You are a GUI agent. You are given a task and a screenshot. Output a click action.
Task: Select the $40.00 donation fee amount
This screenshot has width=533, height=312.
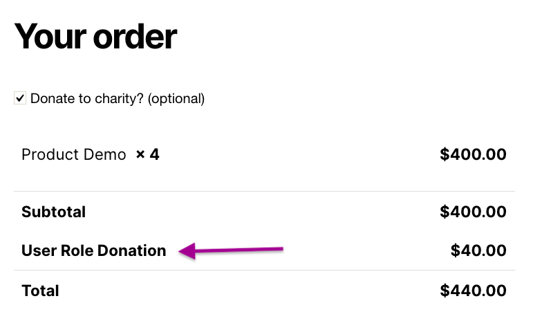tap(478, 250)
